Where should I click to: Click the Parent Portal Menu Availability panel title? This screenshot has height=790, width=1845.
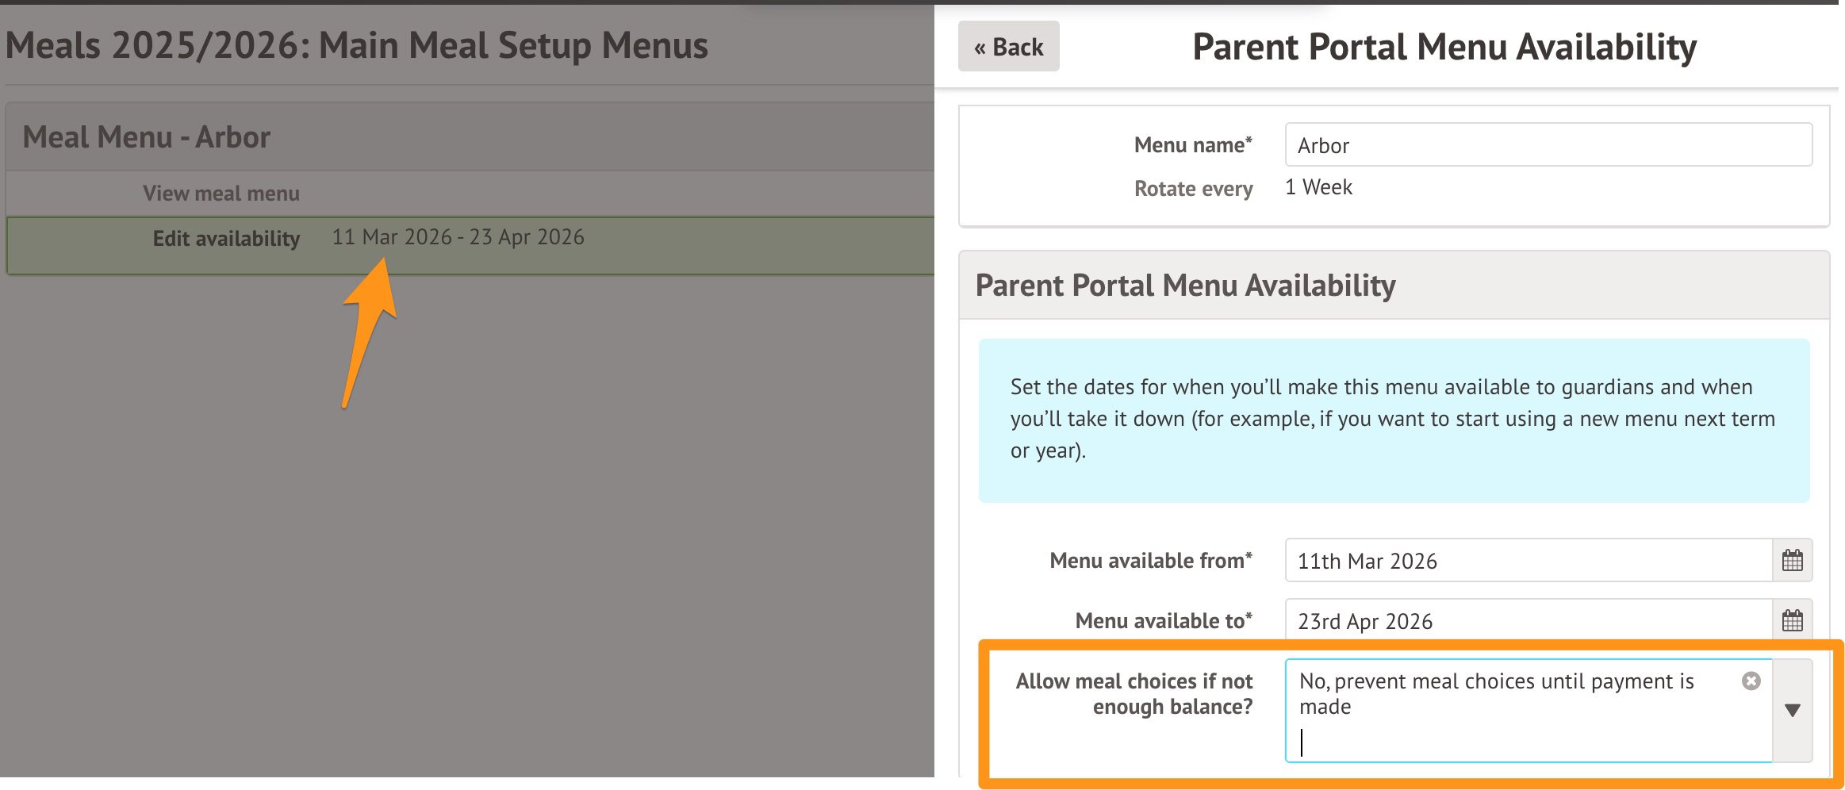tap(1444, 47)
